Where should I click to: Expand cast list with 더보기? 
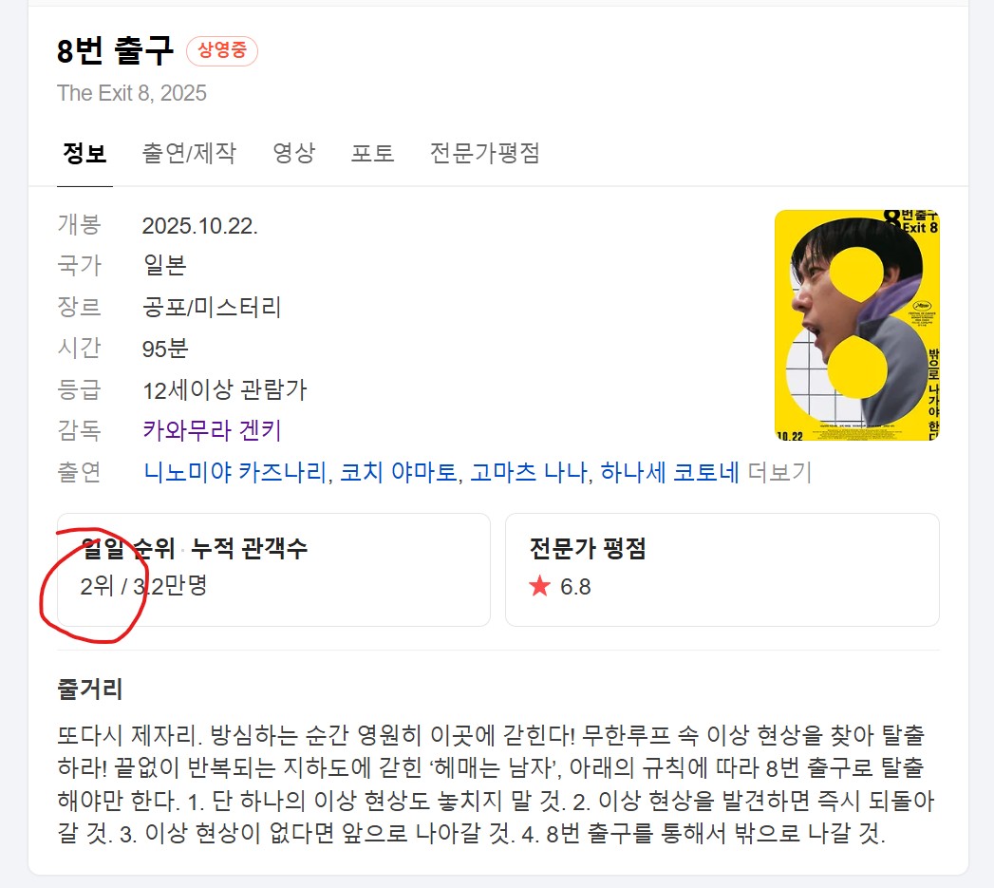(779, 472)
